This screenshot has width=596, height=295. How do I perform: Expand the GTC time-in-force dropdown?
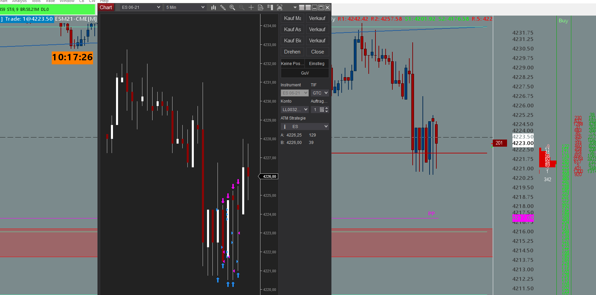click(320, 93)
